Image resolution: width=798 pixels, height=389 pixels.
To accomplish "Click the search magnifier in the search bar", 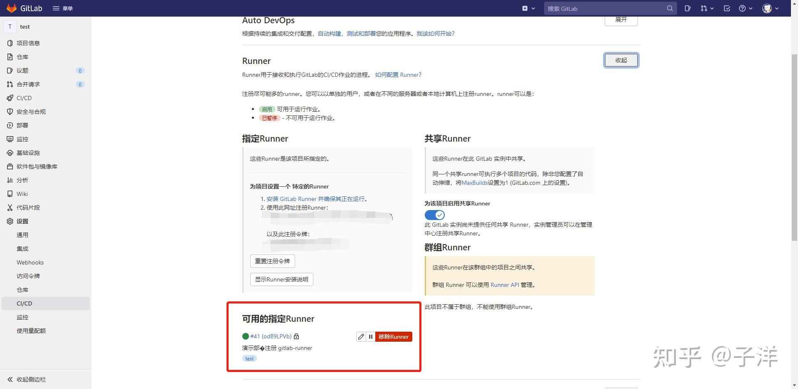I will pyautogui.click(x=669, y=8).
